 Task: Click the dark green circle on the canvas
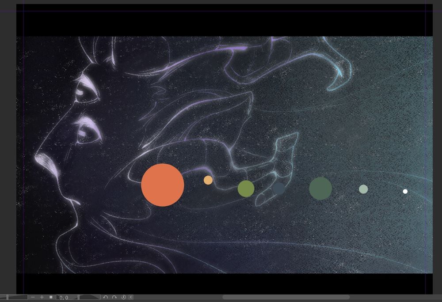click(x=320, y=189)
